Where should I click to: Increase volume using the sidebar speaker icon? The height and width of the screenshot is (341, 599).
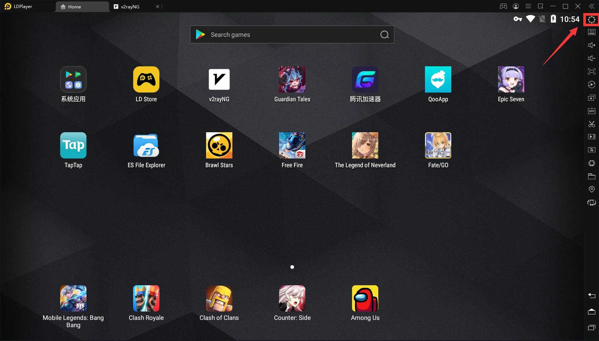pyautogui.click(x=591, y=45)
